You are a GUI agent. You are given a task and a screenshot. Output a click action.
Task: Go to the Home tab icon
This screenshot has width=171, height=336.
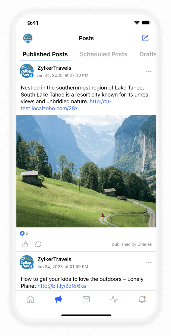click(x=30, y=299)
